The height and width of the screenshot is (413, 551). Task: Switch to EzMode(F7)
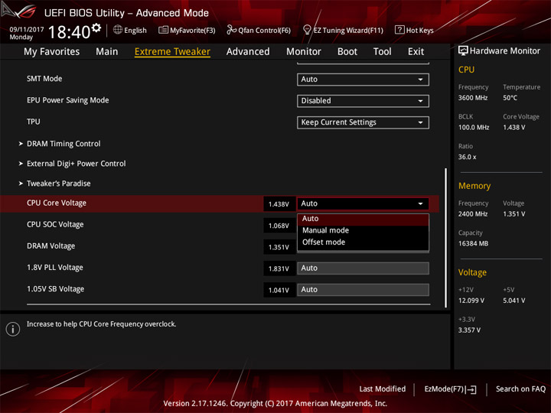click(x=450, y=389)
